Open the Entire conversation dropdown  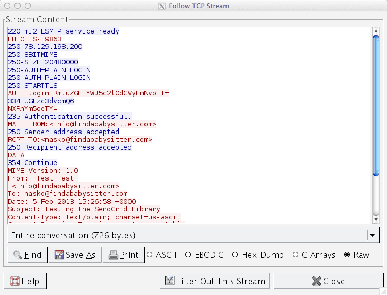coord(193,235)
